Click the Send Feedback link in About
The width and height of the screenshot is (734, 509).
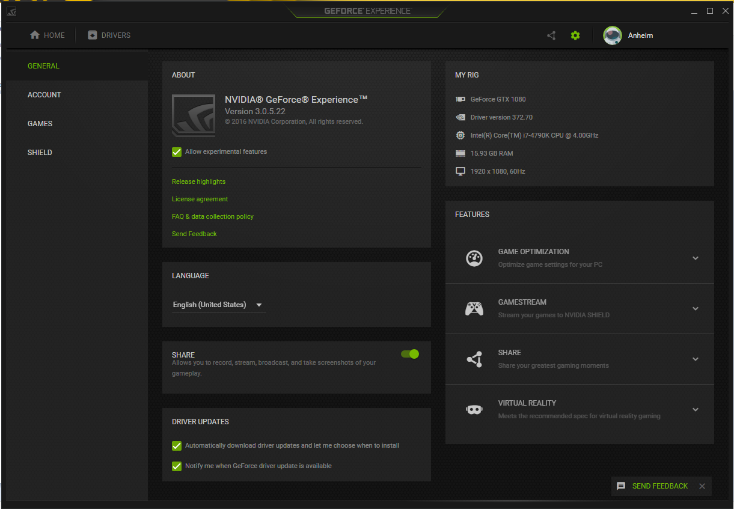point(194,234)
